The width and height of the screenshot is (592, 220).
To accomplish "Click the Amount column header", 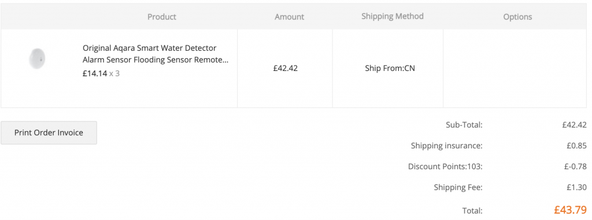I will click(289, 17).
